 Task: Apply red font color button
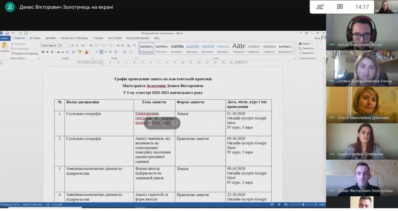point(87,52)
